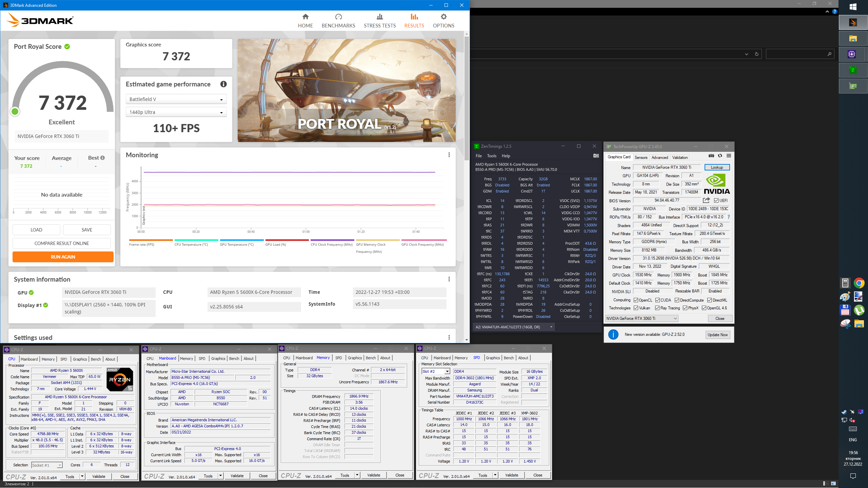Viewport: 868px width, 488px height.
Task: Toggle Vulkan checkbox in GPU-Z
Action: [x=636, y=308]
